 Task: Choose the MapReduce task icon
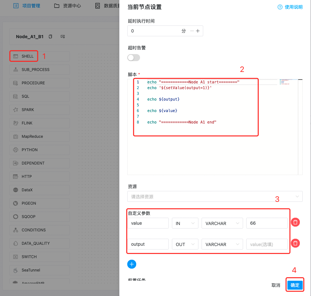(x=16, y=137)
